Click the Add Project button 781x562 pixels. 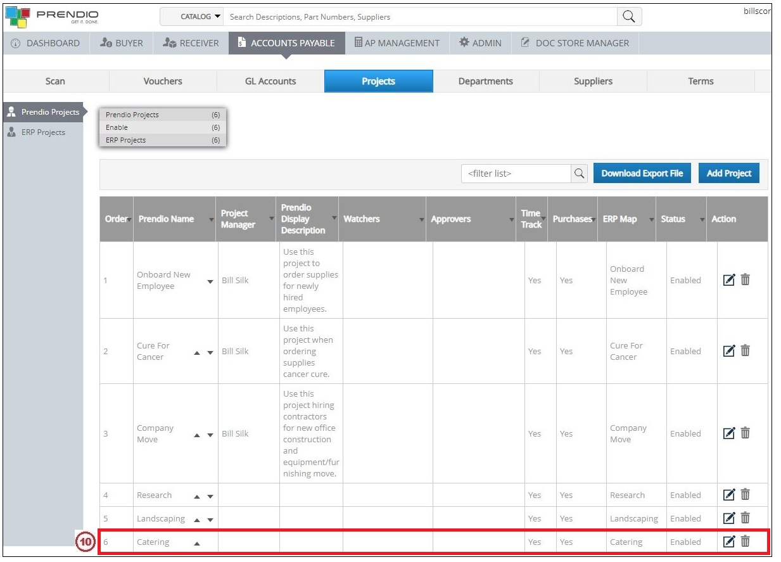click(728, 173)
